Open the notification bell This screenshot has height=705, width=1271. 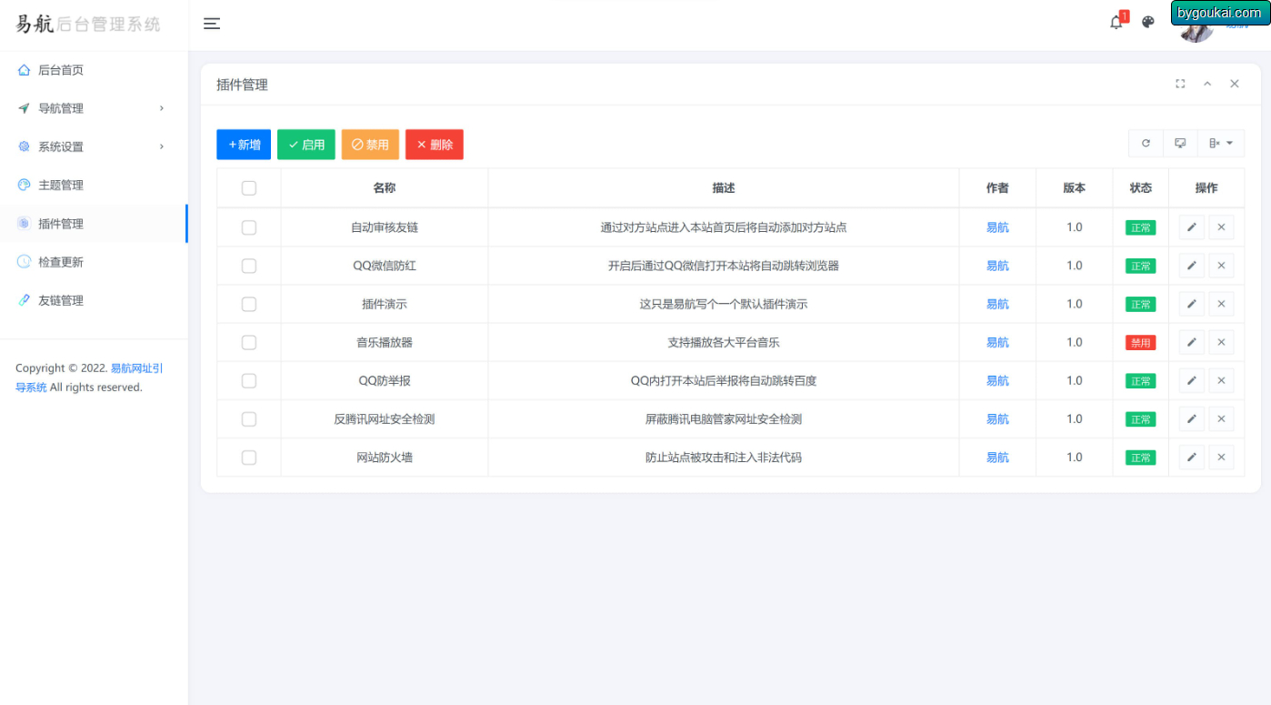tap(1116, 23)
